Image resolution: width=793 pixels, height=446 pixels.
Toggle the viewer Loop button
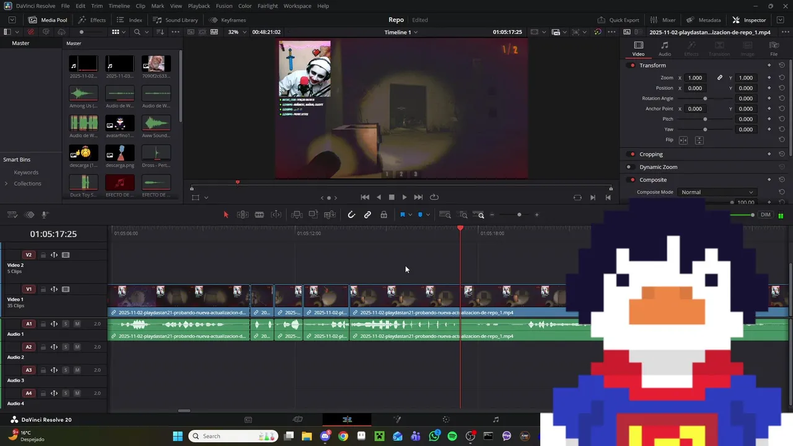[x=434, y=198]
